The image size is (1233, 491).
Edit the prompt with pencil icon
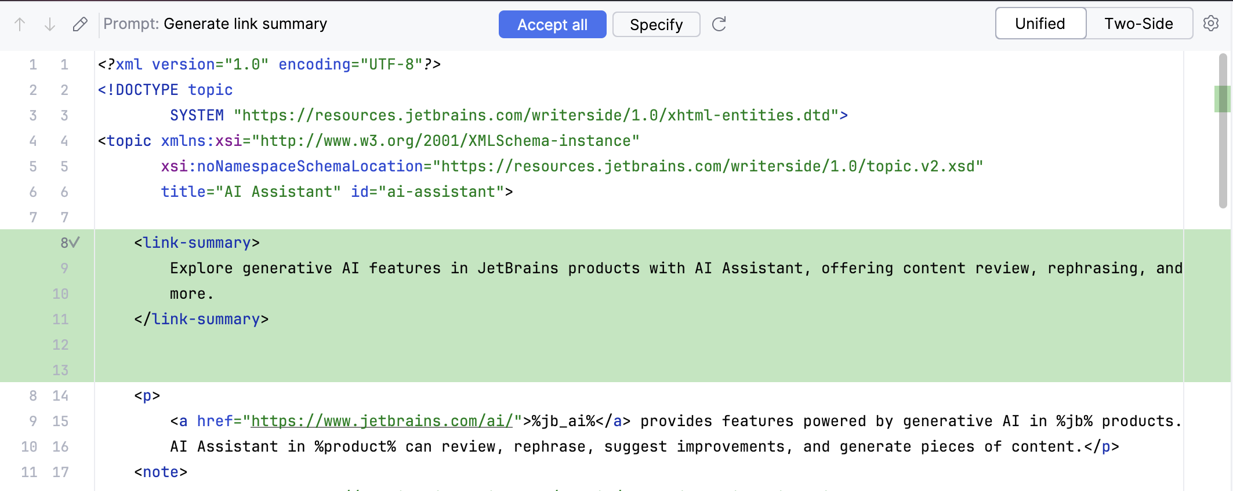coord(80,24)
